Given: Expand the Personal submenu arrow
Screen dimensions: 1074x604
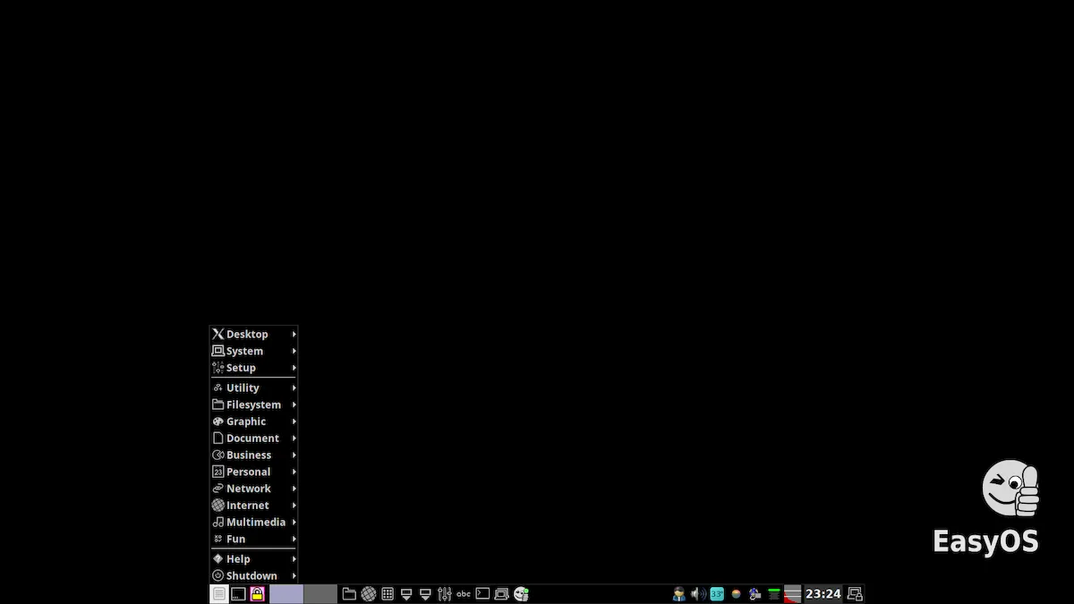Looking at the screenshot, I should (294, 472).
